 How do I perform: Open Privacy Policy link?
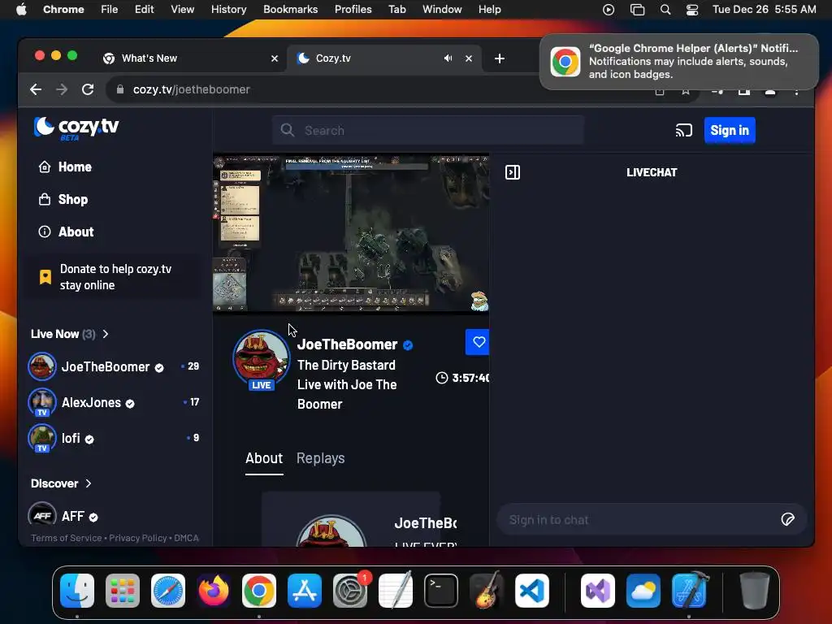(138, 538)
